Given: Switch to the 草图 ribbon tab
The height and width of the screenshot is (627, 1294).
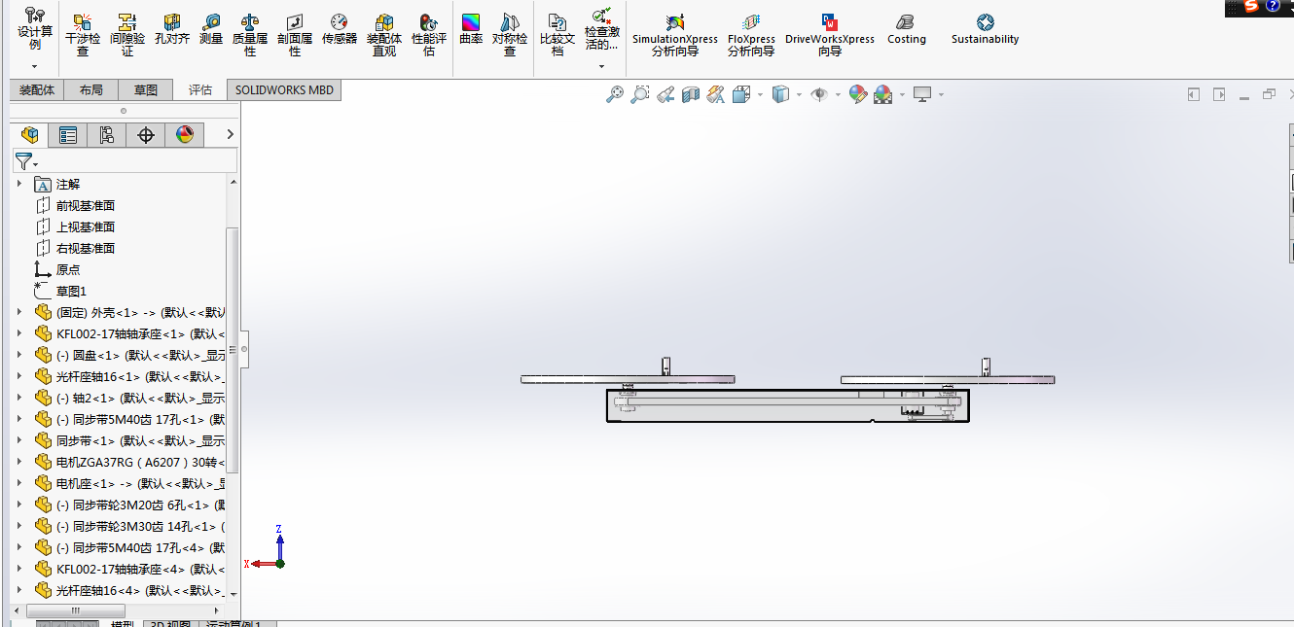Looking at the screenshot, I should [x=146, y=89].
